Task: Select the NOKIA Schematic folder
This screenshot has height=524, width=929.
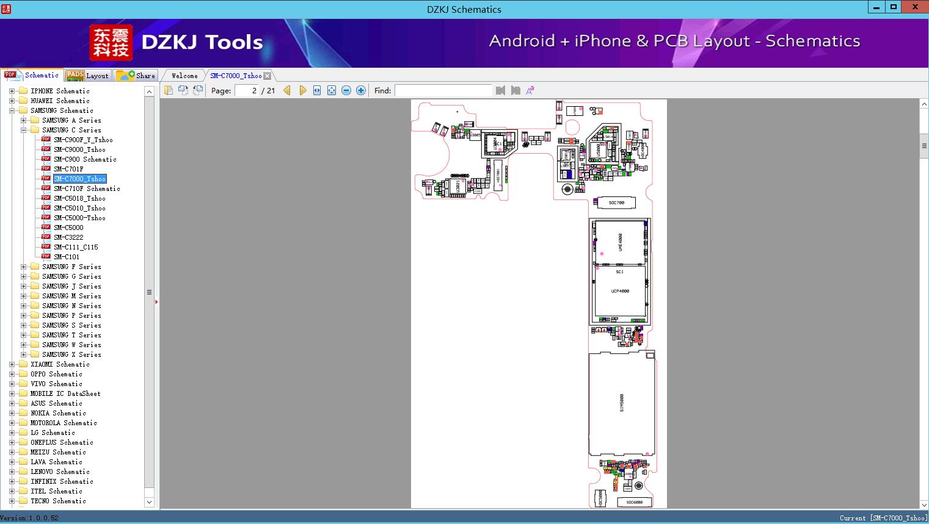Action: tap(58, 413)
